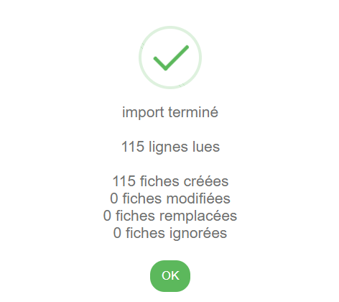Image resolution: width=339 pixels, height=302 pixels.
Task: Click the '0 fiches modifiées' result line
Action: pos(170,198)
